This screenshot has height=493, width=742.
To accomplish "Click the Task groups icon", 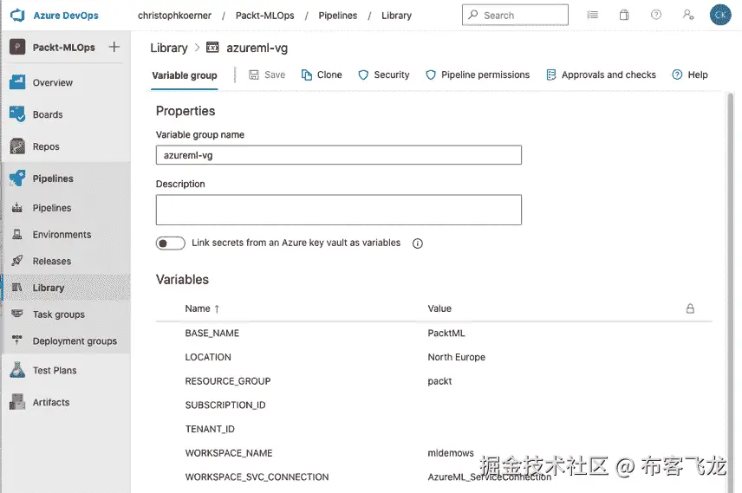I will tap(17, 314).
